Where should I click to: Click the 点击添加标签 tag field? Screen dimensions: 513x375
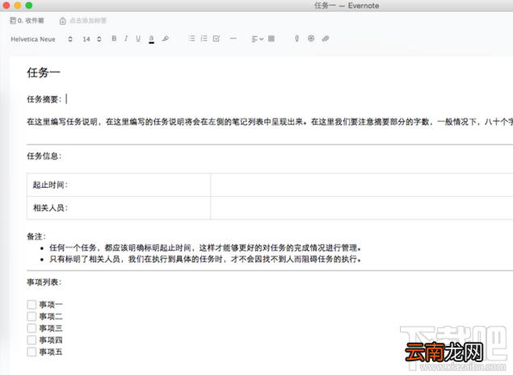coord(88,21)
